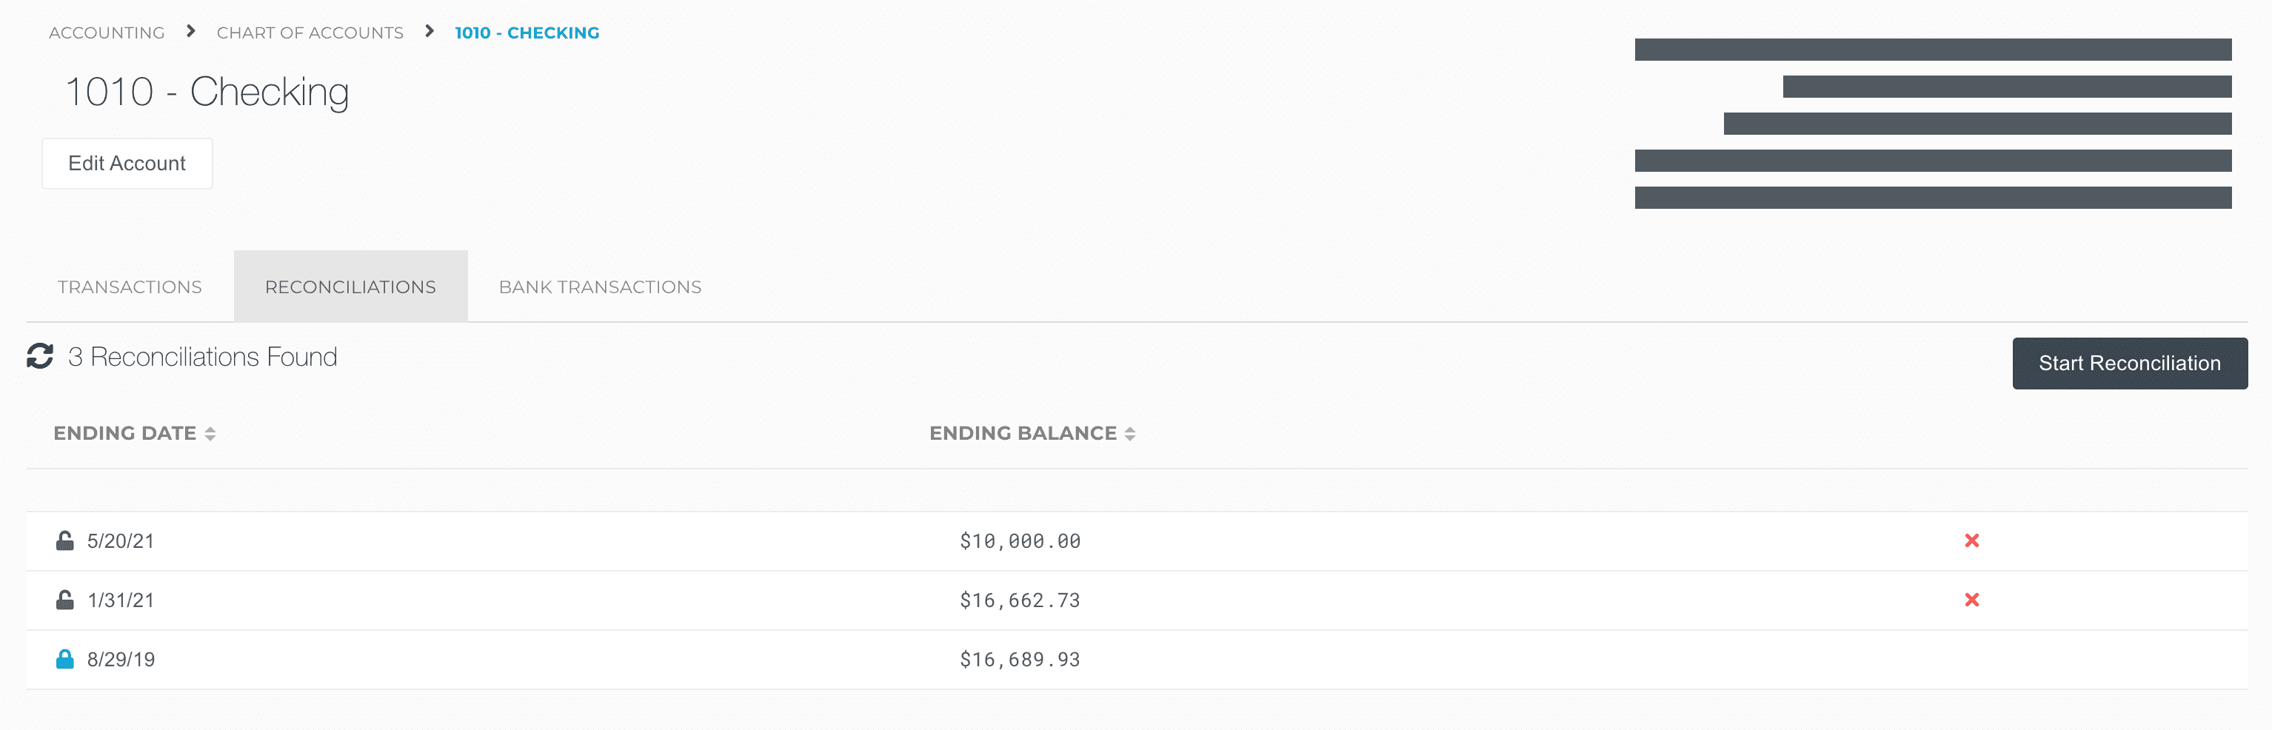Sort by Ending Date column arrows
The height and width of the screenshot is (730, 2272).
pyautogui.click(x=210, y=434)
